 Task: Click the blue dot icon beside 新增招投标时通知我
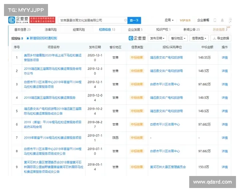pyautogui.click(x=28, y=38)
